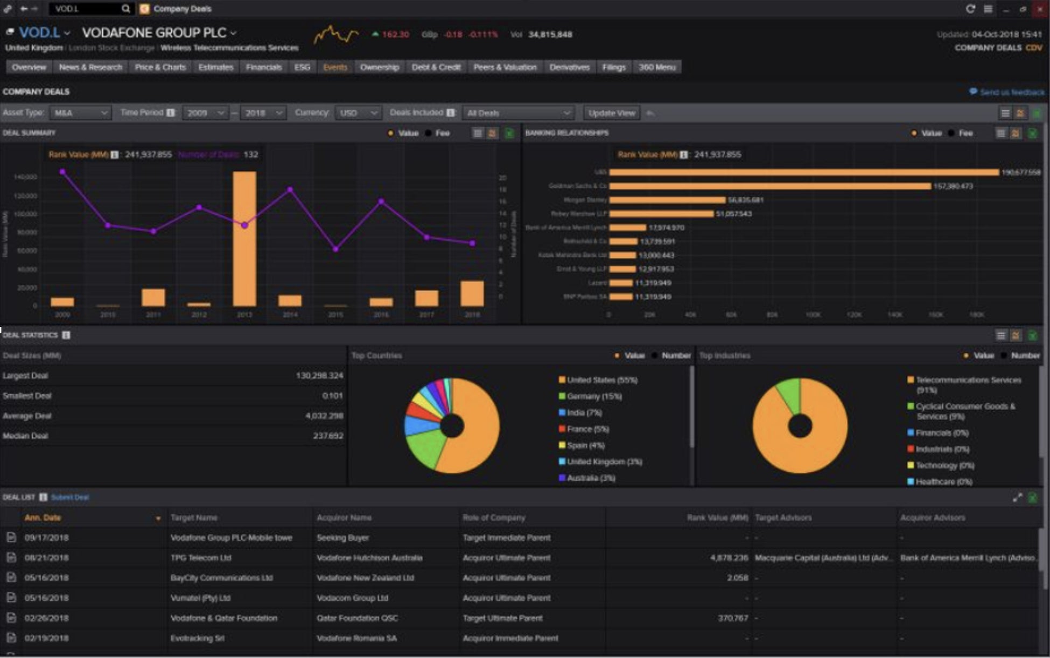Click the Update View button
Screen dimensions: 1050x658
click(612, 113)
